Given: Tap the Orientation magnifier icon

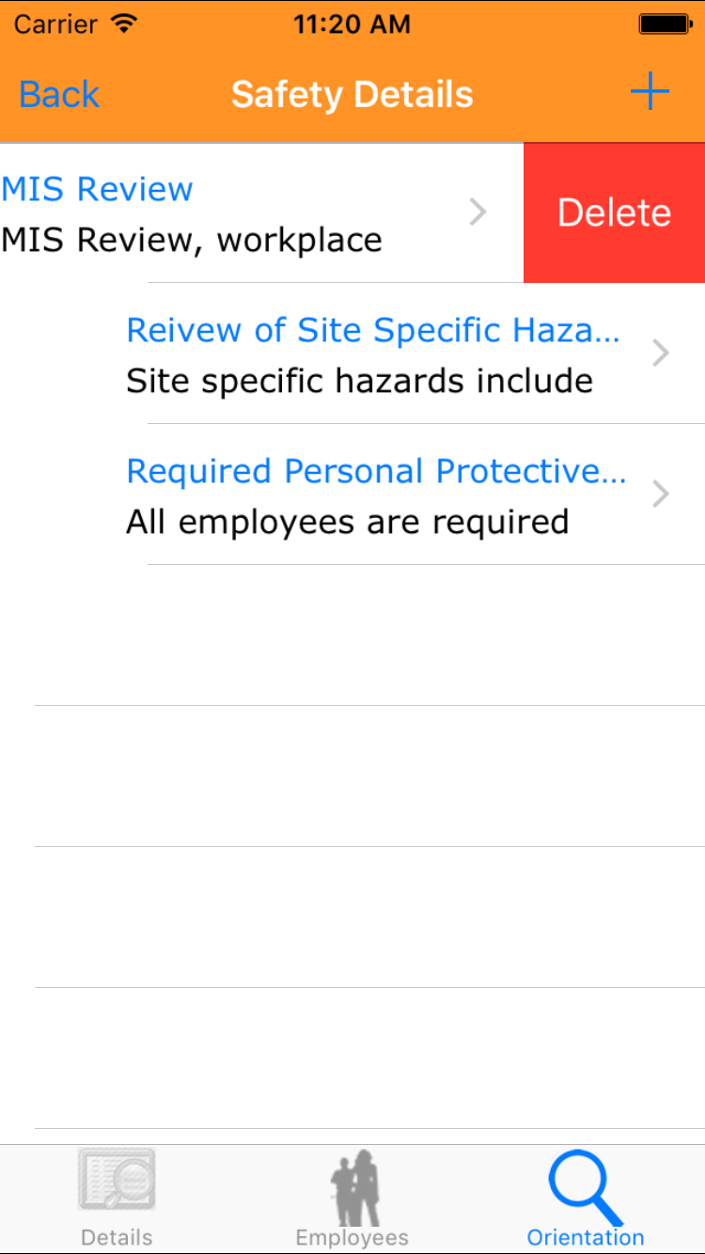Looking at the screenshot, I should click(x=586, y=1186).
